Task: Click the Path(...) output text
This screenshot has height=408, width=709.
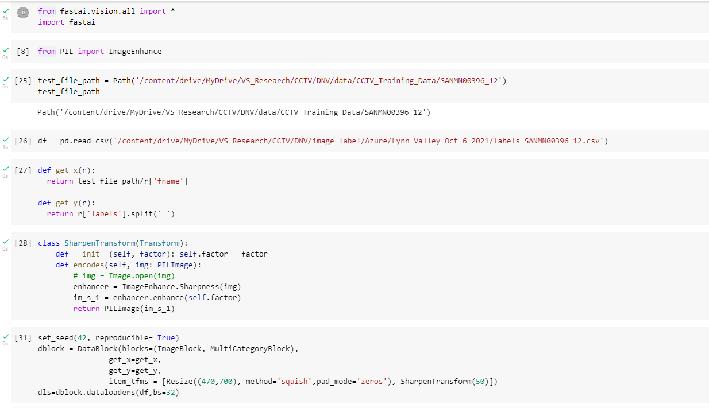Action: click(x=234, y=112)
